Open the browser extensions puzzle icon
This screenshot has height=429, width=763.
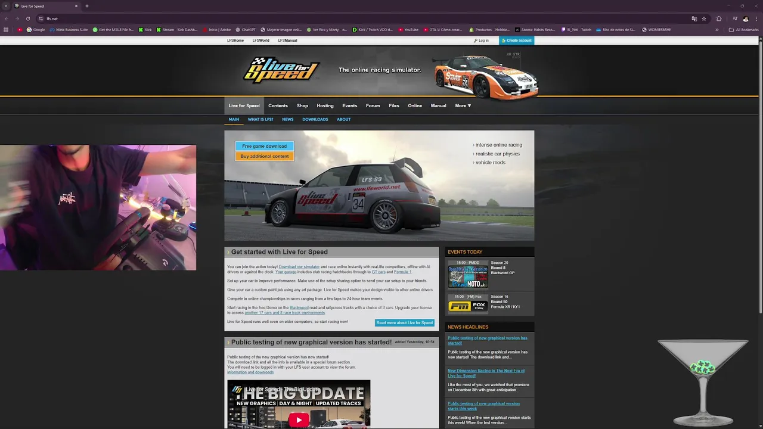tap(719, 18)
